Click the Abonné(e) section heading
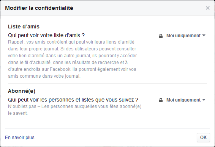Screen dimensions: 215x147 coord(22,91)
